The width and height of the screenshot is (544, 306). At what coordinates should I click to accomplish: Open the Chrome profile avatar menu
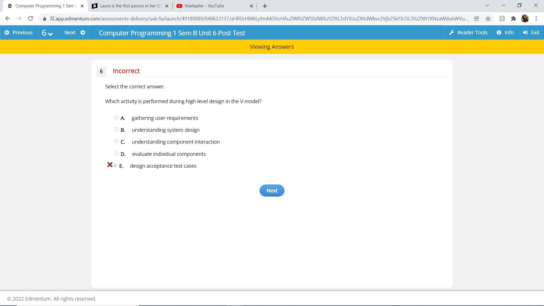point(525,19)
